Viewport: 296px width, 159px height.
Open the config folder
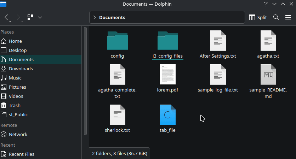tap(117, 41)
